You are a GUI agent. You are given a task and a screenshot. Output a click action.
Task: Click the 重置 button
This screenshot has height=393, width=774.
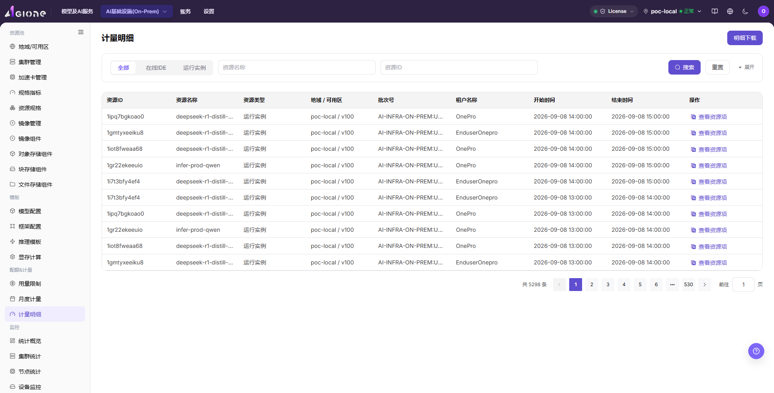pos(718,67)
